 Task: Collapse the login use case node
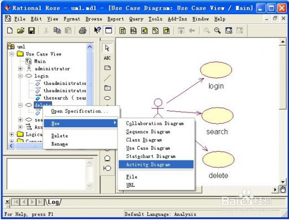click(x=20, y=76)
